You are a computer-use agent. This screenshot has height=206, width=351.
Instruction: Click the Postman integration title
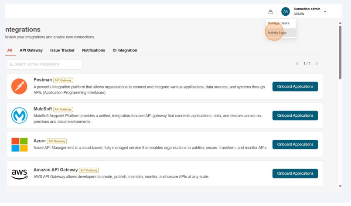click(43, 80)
